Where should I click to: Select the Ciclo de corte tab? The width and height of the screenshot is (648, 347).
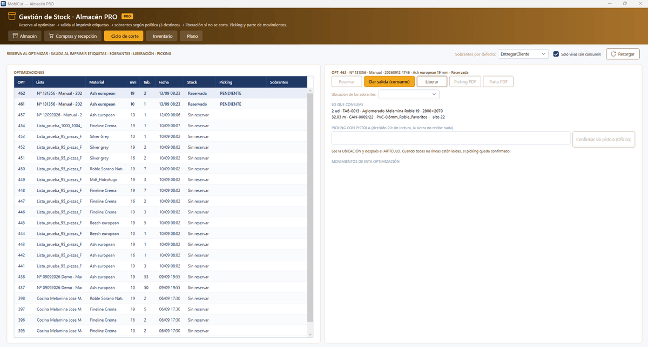tap(124, 36)
